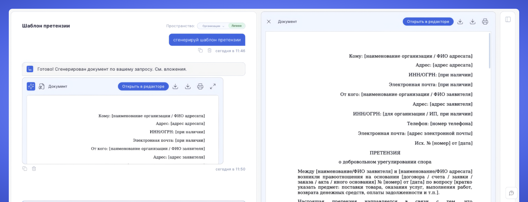
Task: Click 'ИНН/ОГРН: [для организации / ИП, при наличии]' line
Action: (x=413, y=114)
